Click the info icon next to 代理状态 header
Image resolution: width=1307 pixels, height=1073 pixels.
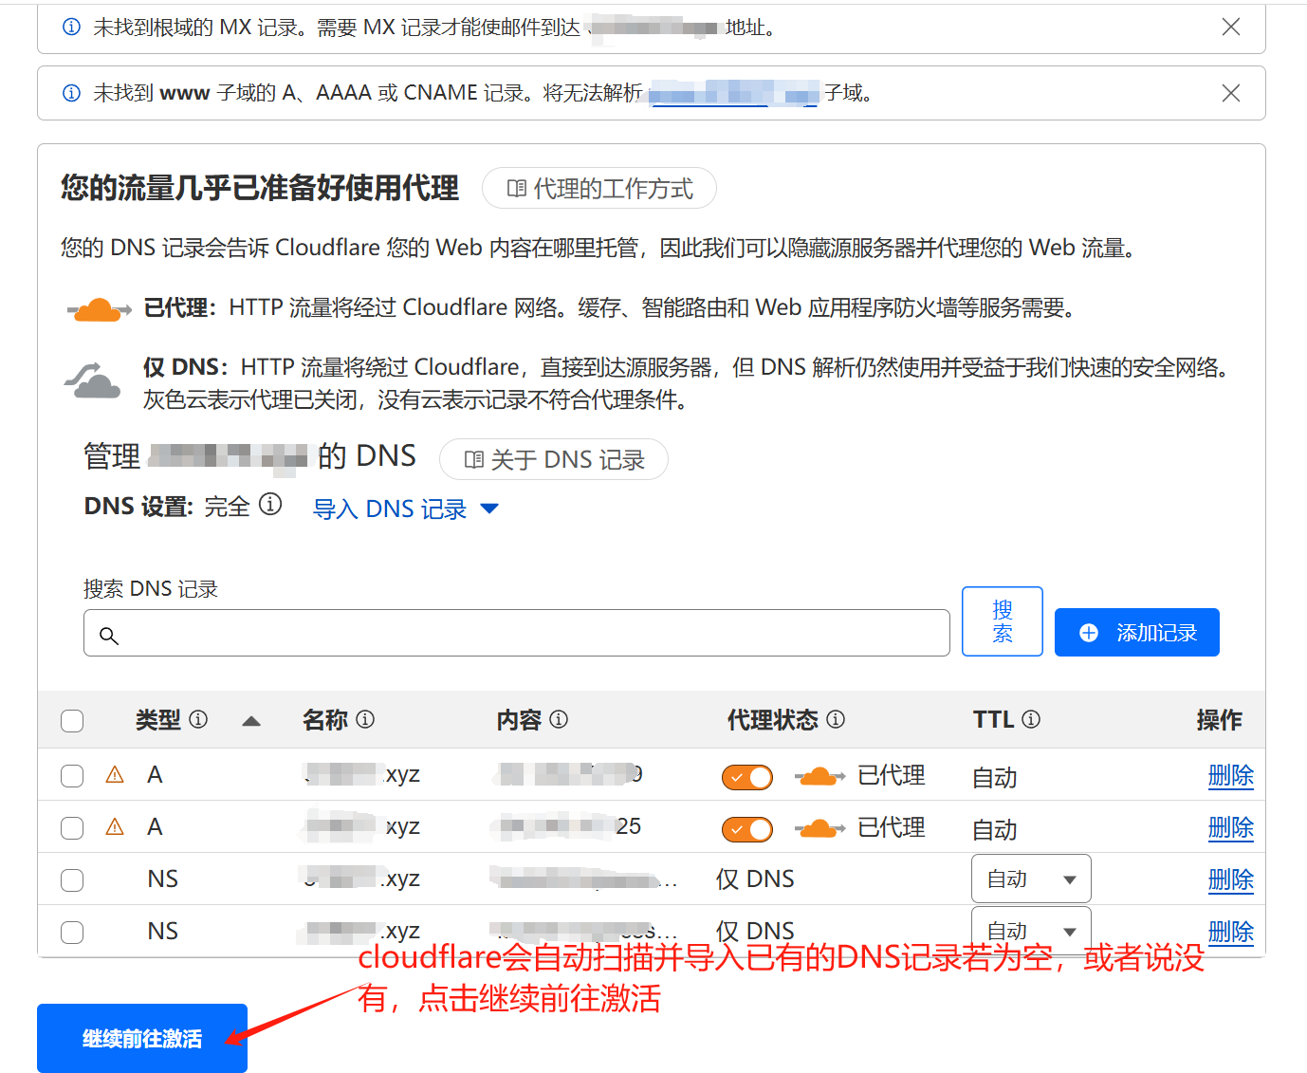[836, 719]
